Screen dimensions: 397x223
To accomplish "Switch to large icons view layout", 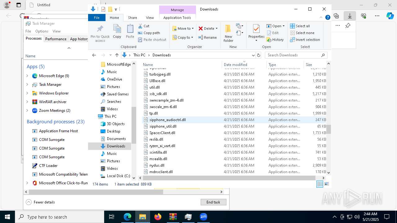I will 326,184.
